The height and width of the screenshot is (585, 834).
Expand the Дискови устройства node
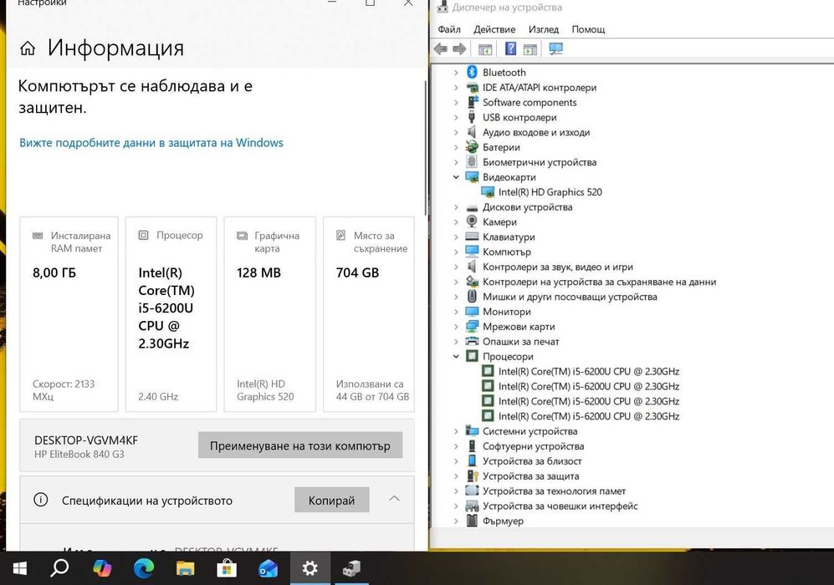pyautogui.click(x=456, y=206)
